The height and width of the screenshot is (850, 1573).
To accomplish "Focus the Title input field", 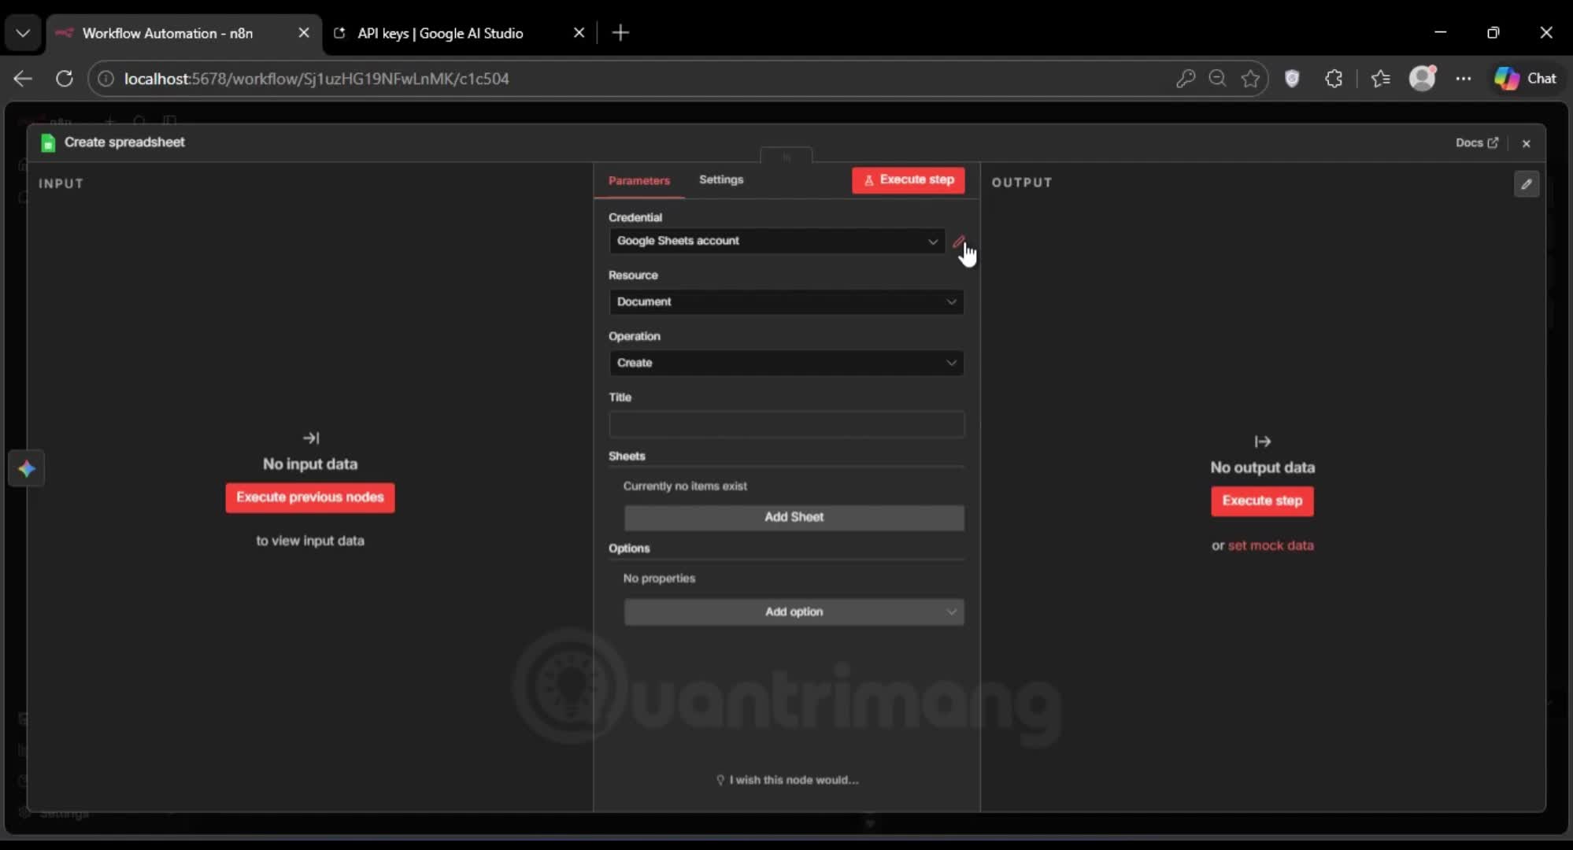I will click(x=786, y=424).
